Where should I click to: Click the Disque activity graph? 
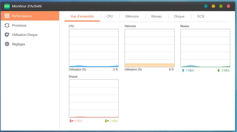coord(94,98)
